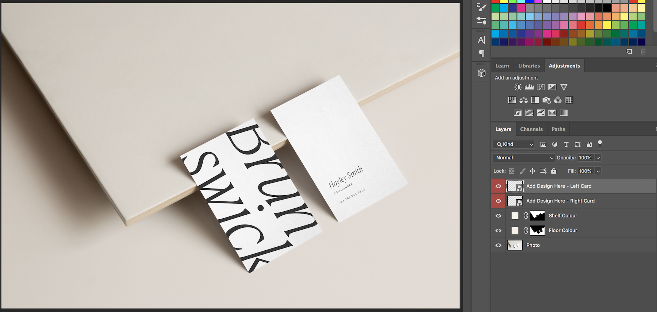Toggle visibility of Add Design Here - Right Card

tap(498, 201)
